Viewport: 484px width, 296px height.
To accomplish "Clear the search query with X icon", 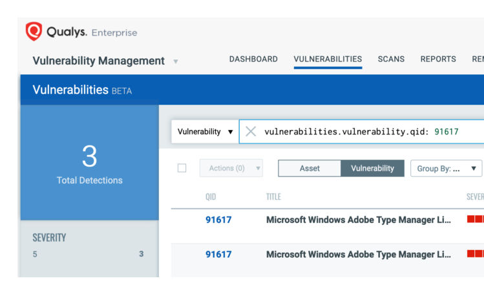I will point(251,131).
